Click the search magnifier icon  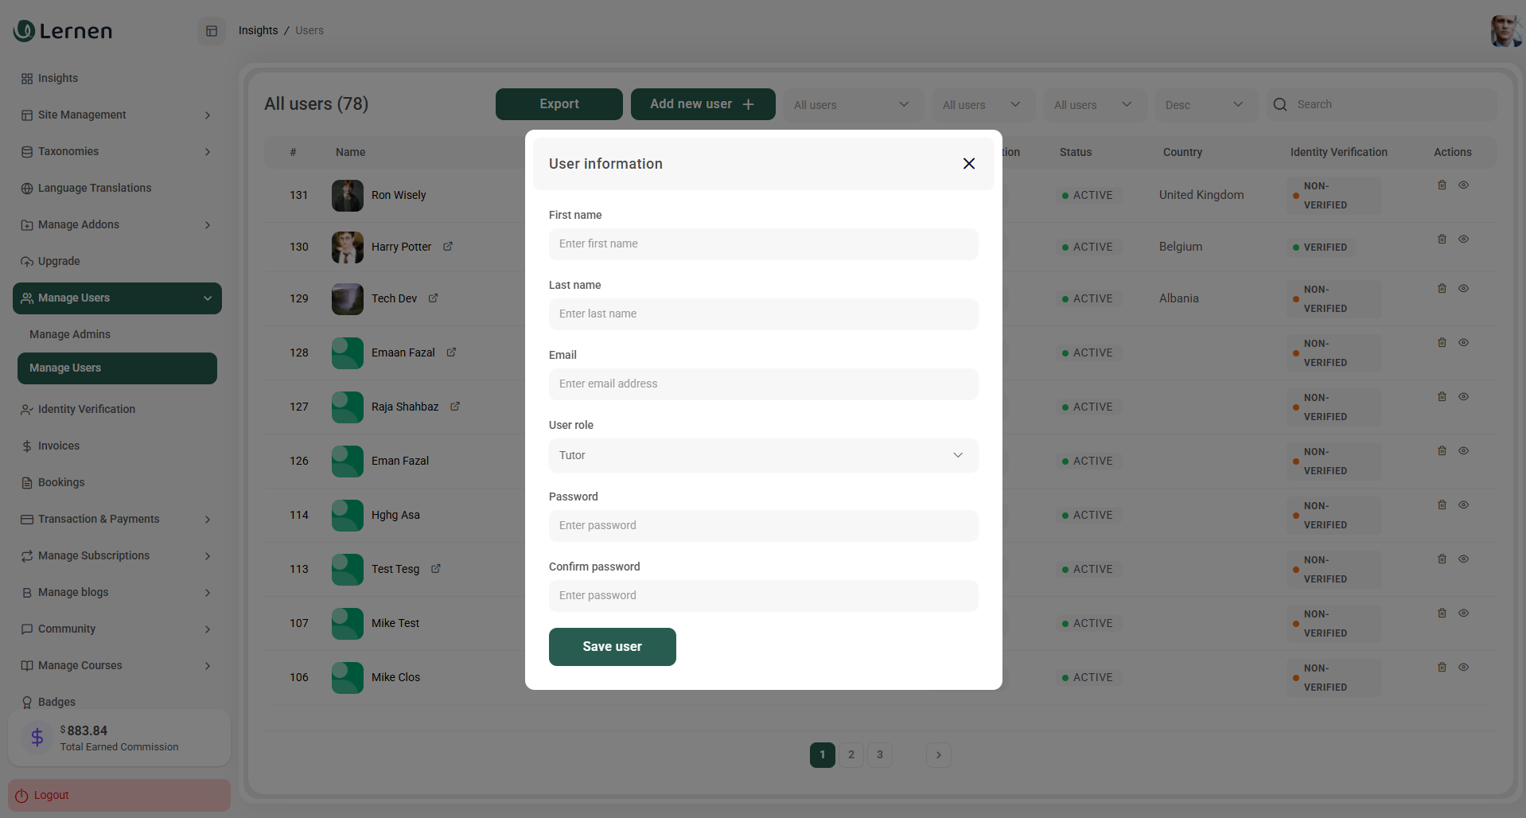(x=1280, y=105)
